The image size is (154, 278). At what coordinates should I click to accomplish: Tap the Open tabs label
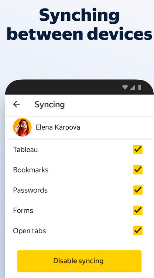click(30, 231)
